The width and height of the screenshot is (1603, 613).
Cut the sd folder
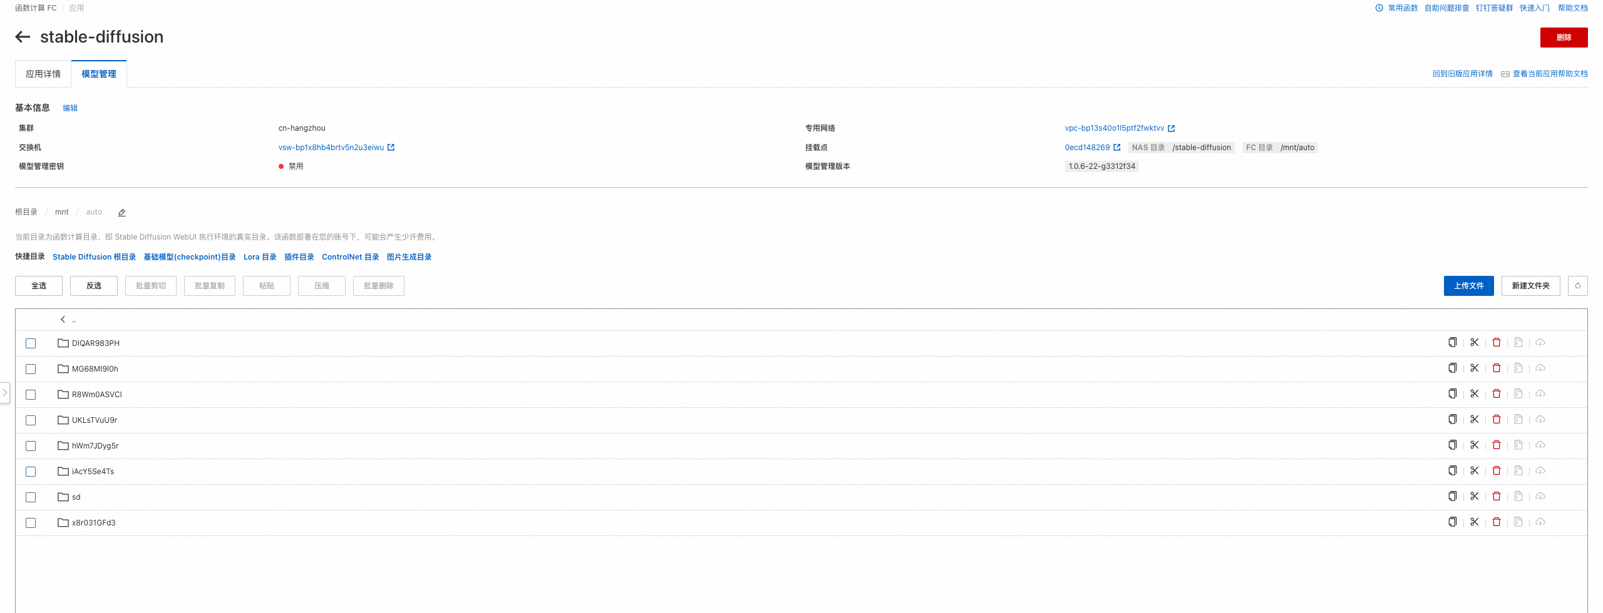[x=1475, y=496]
